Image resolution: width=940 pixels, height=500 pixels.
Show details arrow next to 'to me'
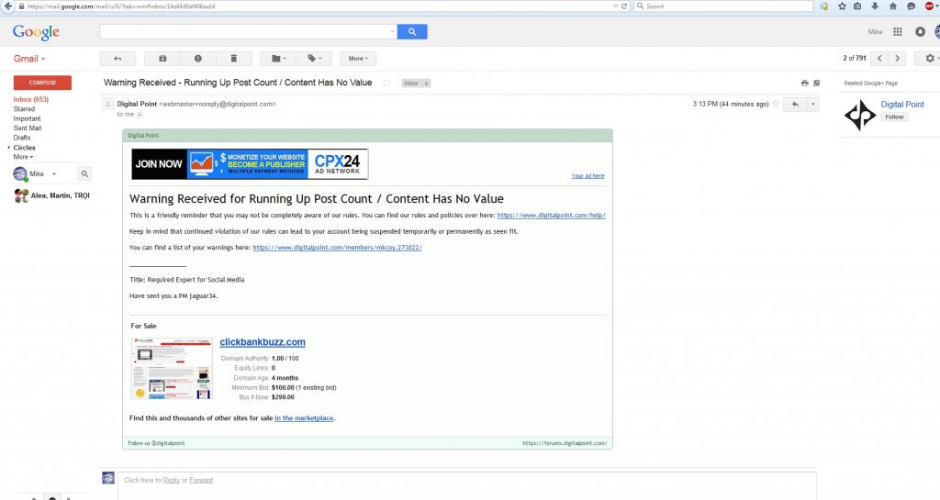point(140,115)
